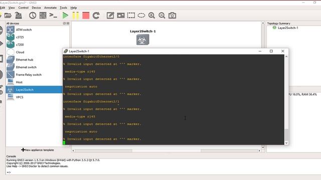The width and height of the screenshot is (321, 180).
Task: Open the View menu
Action: point(12,8)
